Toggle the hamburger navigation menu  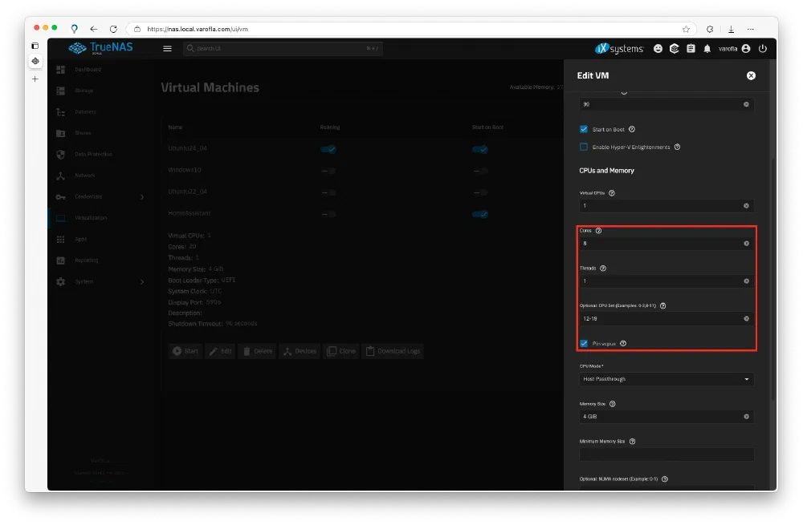pos(167,49)
